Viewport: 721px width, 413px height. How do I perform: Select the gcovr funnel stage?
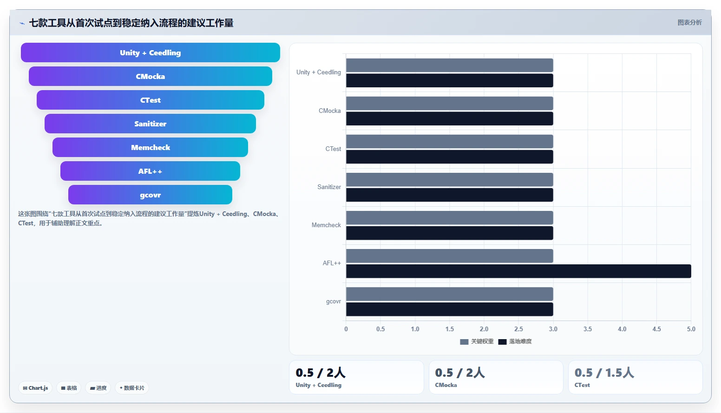click(x=151, y=195)
